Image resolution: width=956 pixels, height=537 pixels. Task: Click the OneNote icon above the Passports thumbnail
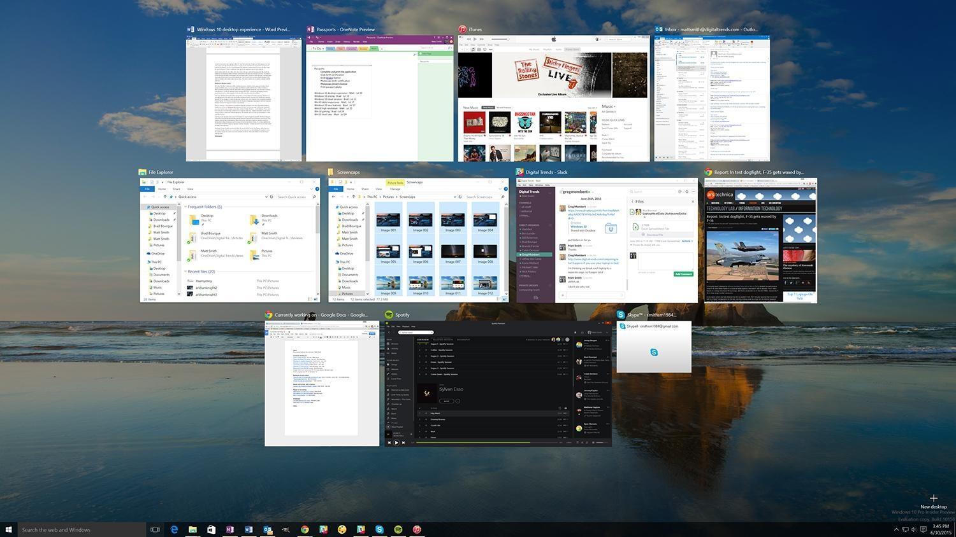310,29
